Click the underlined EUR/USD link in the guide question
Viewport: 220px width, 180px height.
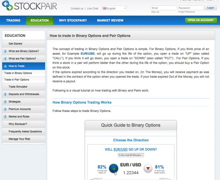(120, 150)
